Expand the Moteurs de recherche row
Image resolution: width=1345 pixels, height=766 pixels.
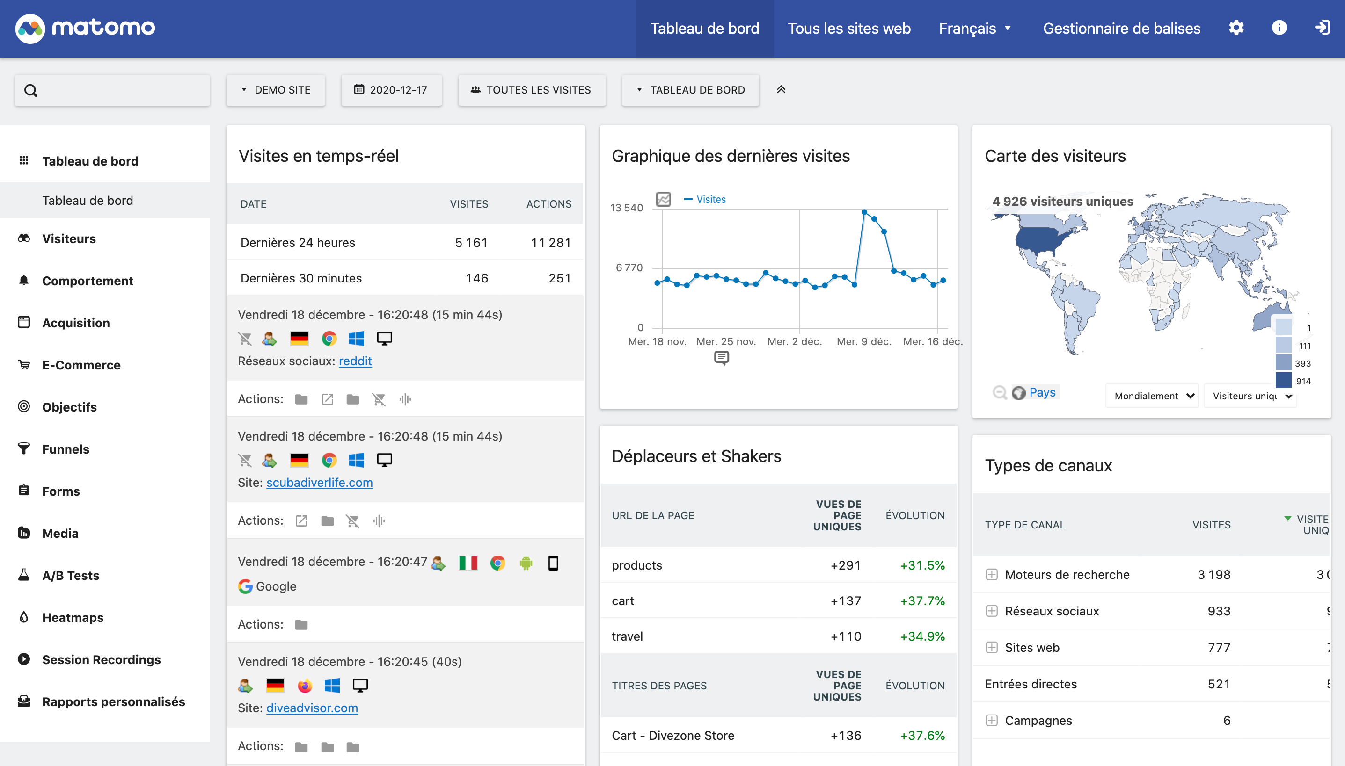tap(992, 574)
